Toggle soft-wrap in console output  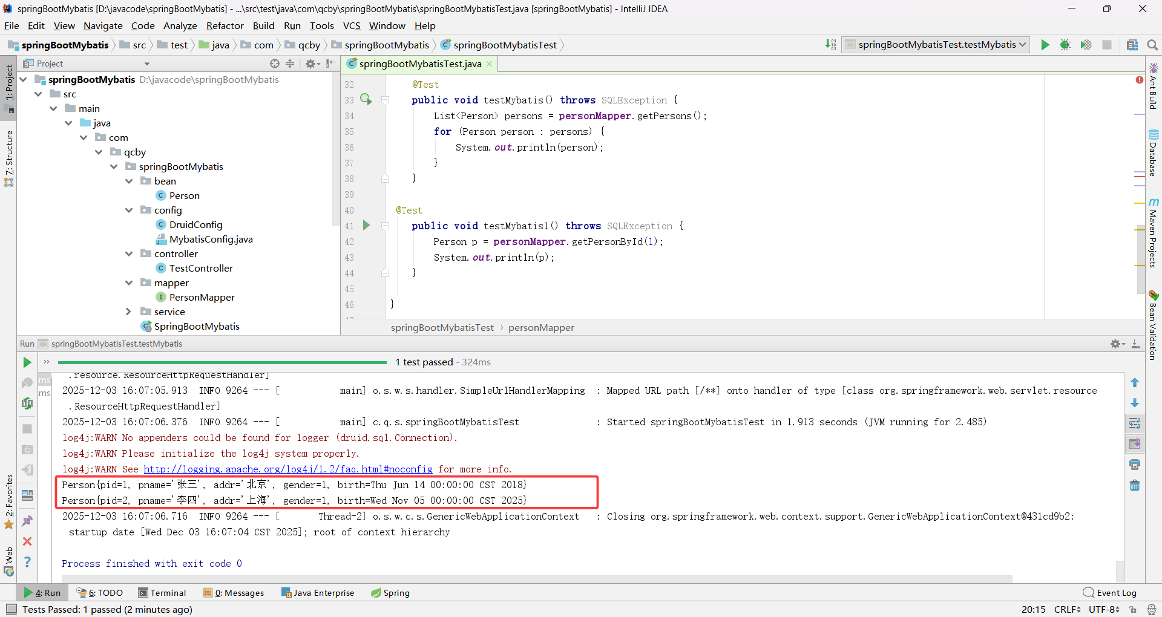[1135, 423]
